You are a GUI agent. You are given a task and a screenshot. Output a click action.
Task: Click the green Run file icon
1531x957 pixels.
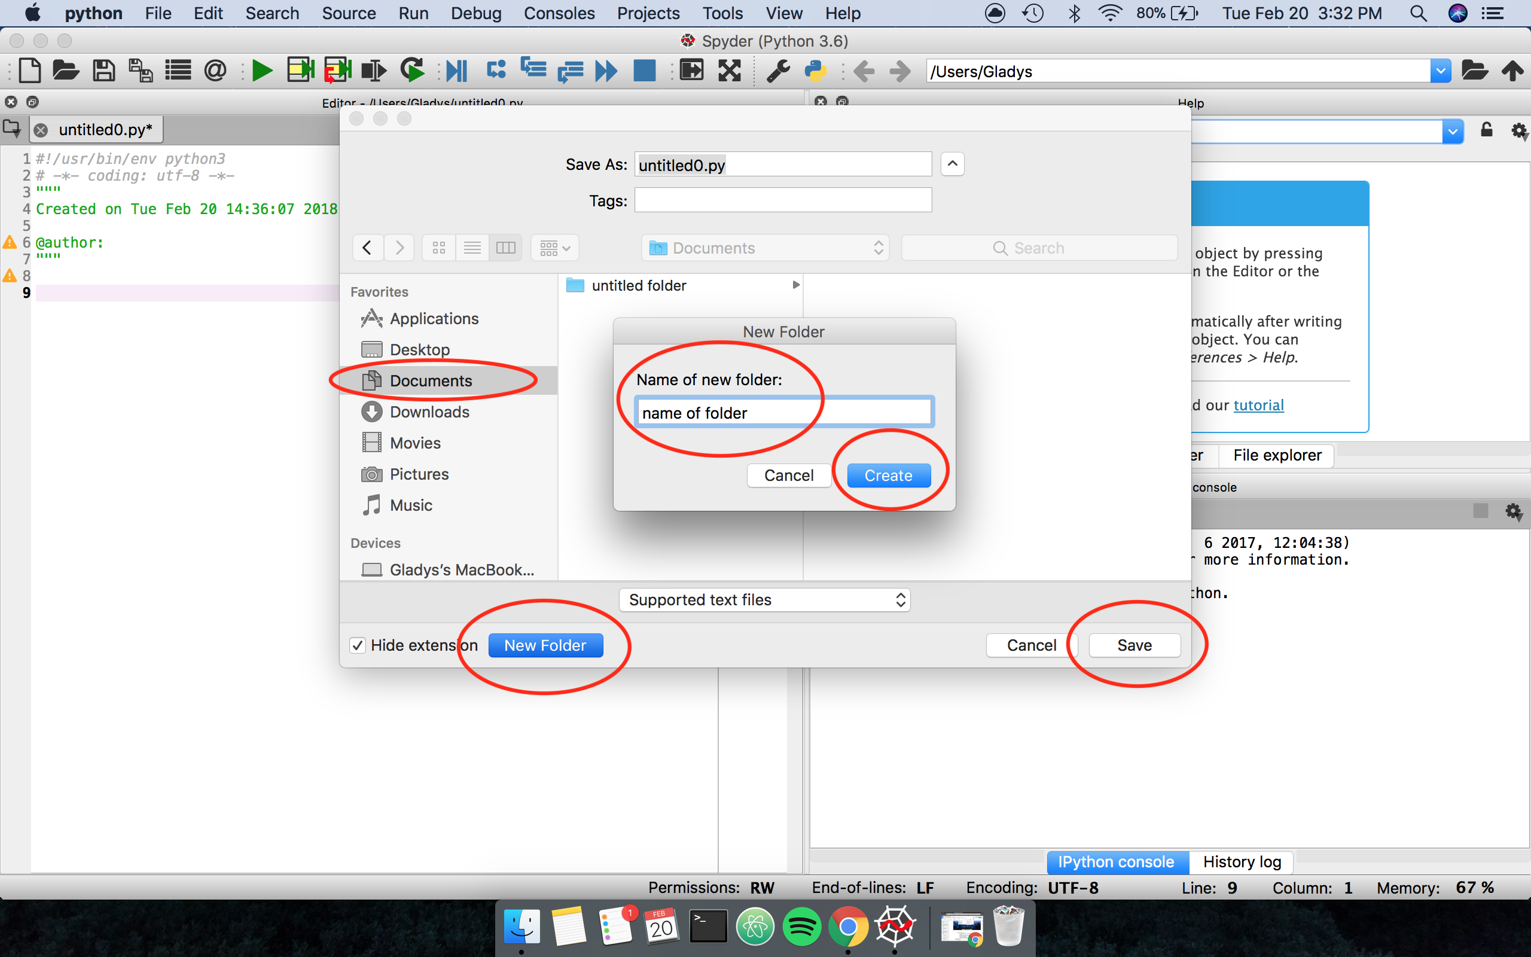click(262, 70)
